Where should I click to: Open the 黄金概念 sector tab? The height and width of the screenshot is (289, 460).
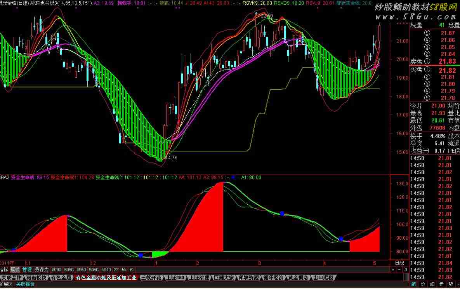pos(299,277)
